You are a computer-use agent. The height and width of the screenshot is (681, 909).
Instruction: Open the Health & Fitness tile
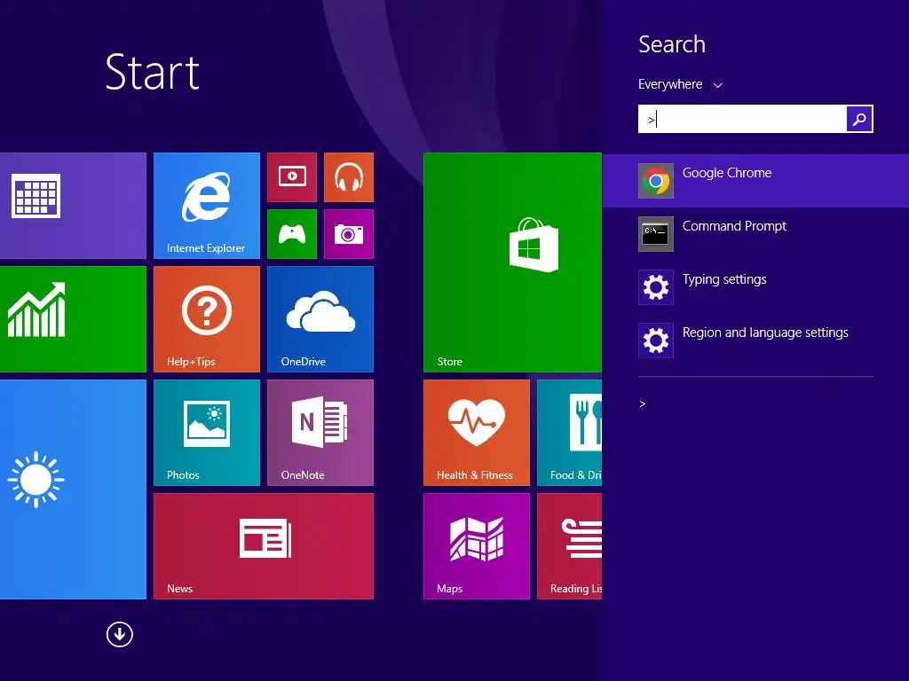[477, 433]
